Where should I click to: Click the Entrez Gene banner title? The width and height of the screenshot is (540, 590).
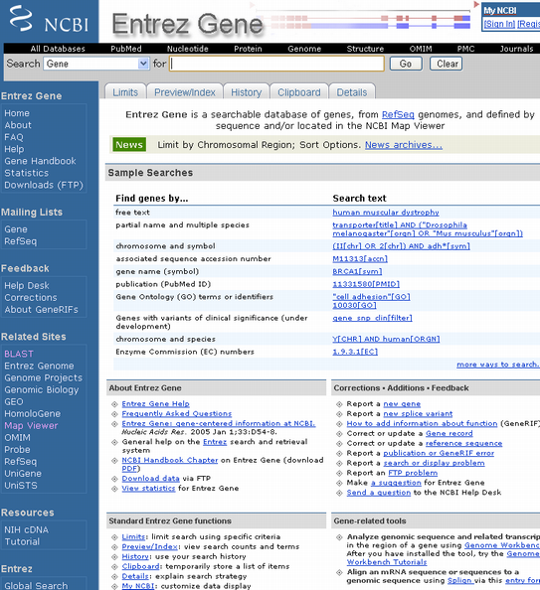(187, 24)
